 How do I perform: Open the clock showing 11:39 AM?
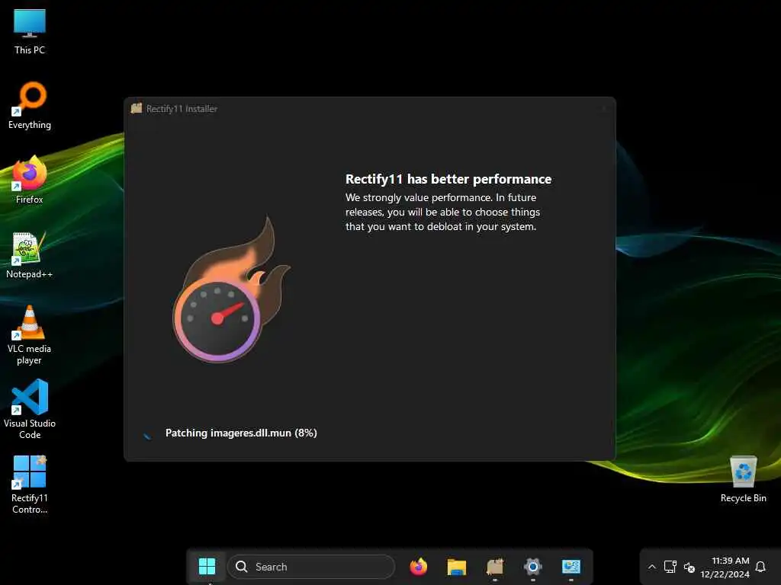[725, 567]
